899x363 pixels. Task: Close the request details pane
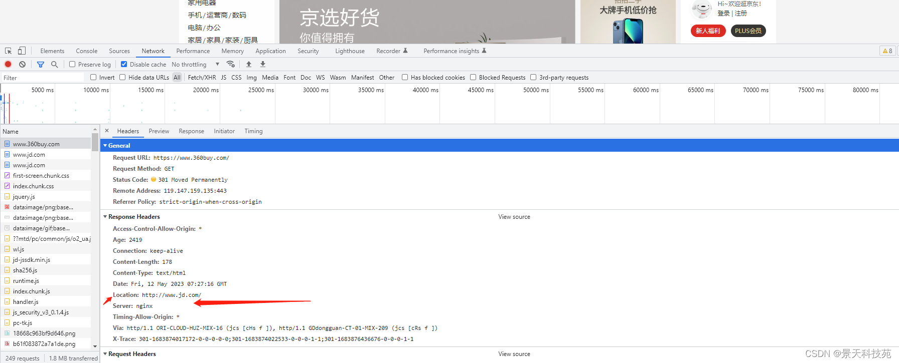tap(107, 131)
